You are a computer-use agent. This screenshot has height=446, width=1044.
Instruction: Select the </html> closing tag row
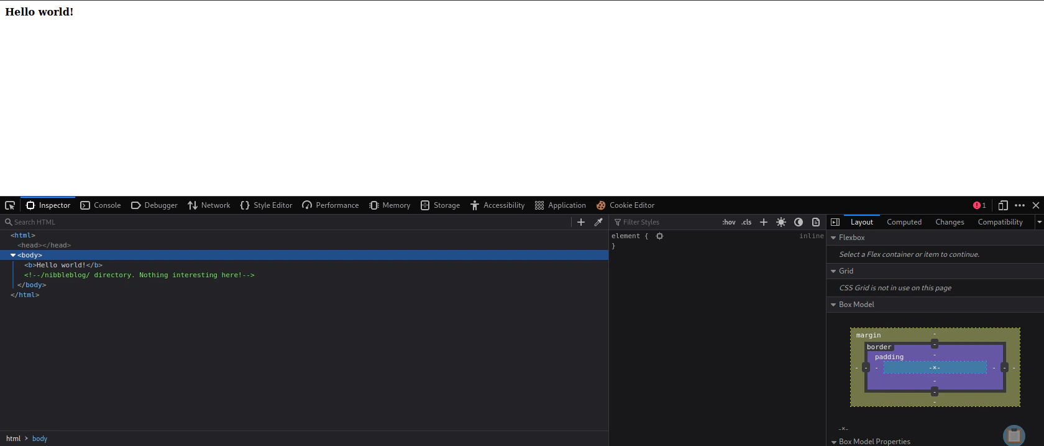point(25,295)
